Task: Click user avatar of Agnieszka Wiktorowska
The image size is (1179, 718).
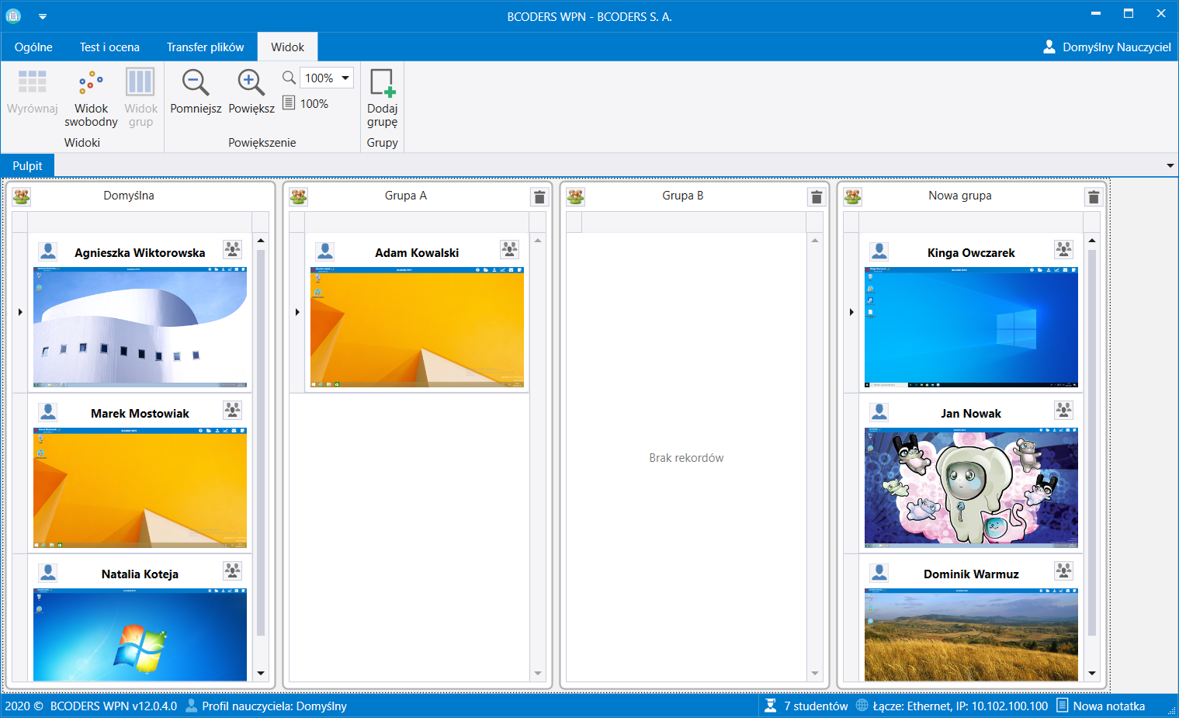Action: (x=48, y=251)
